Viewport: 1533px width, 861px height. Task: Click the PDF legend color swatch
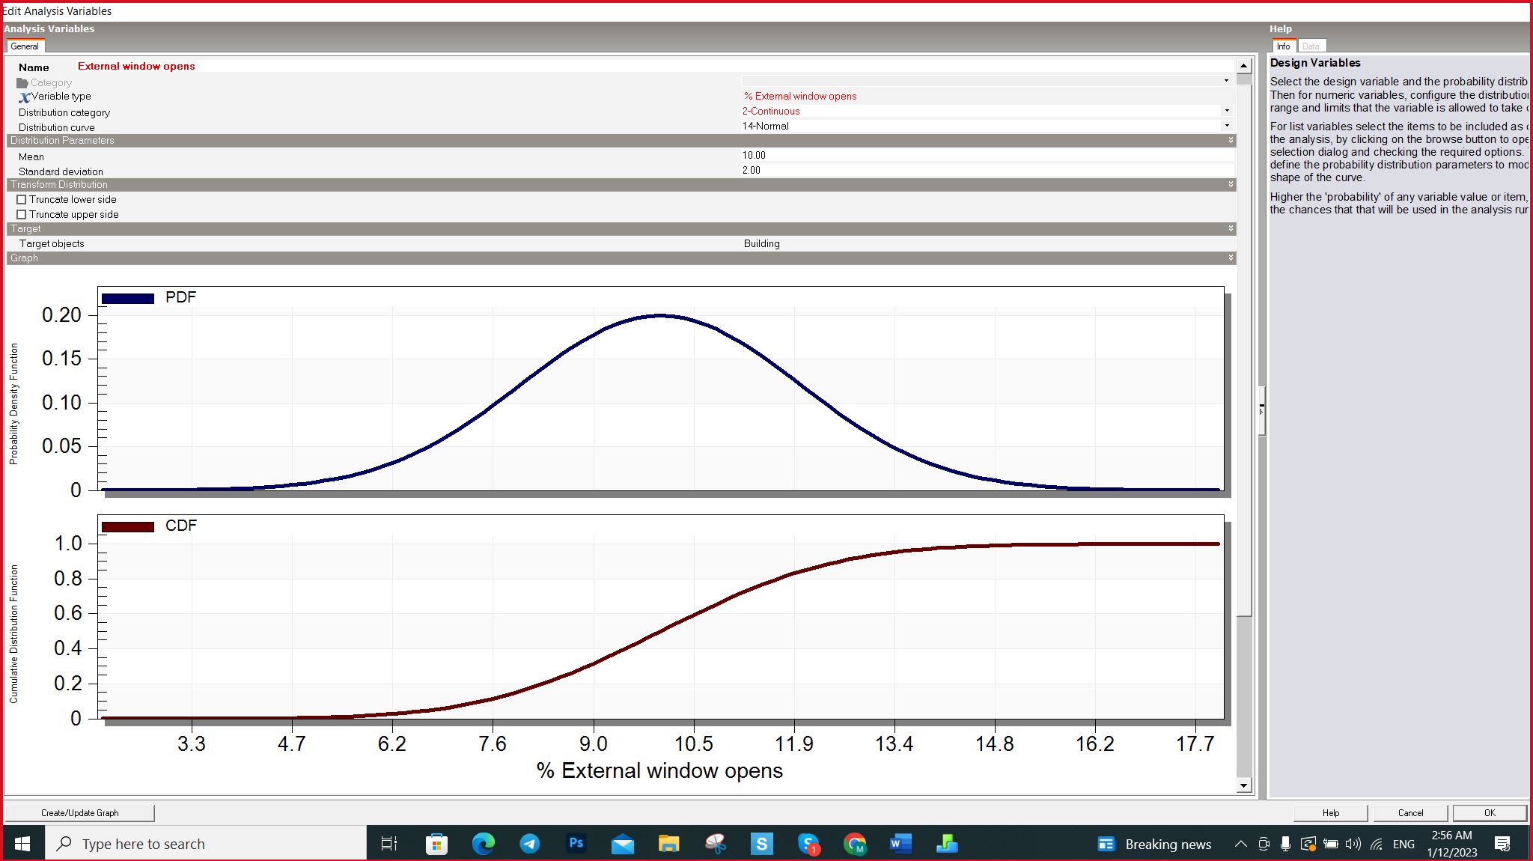pos(128,298)
